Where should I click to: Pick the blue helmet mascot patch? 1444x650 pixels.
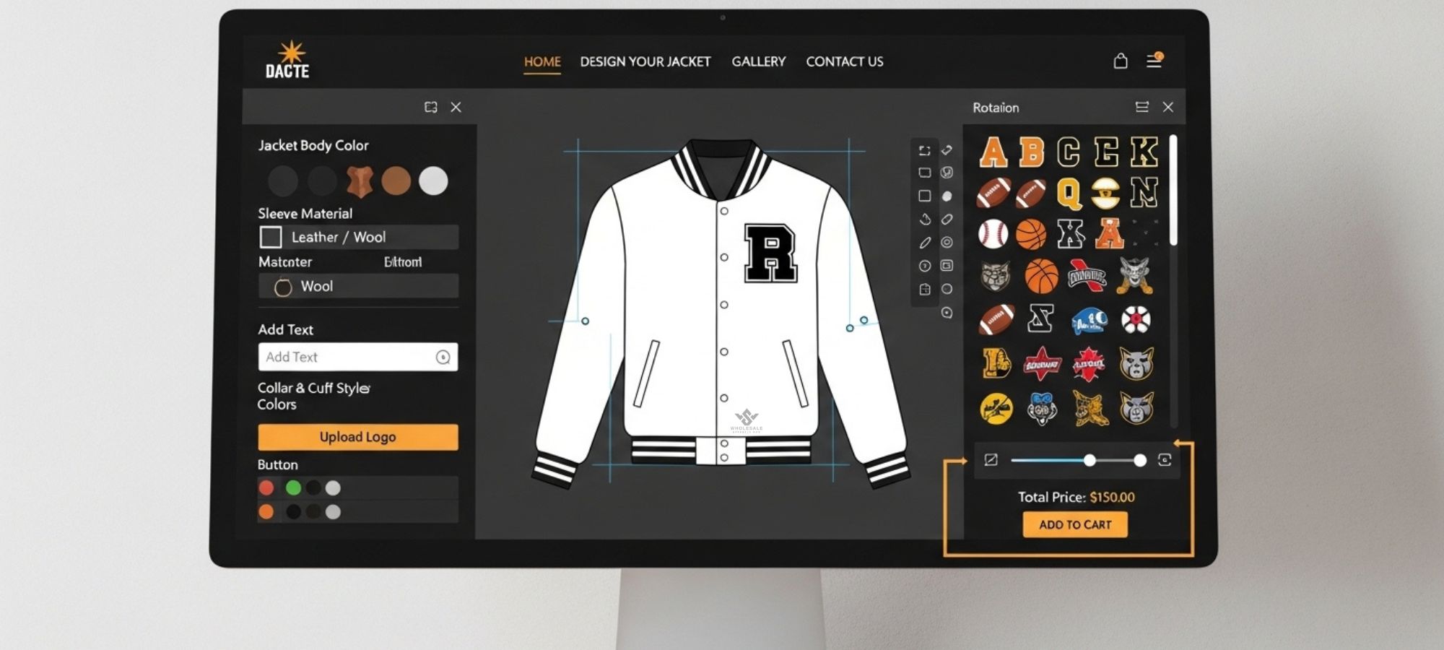pyautogui.click(x=1089, y=320)
